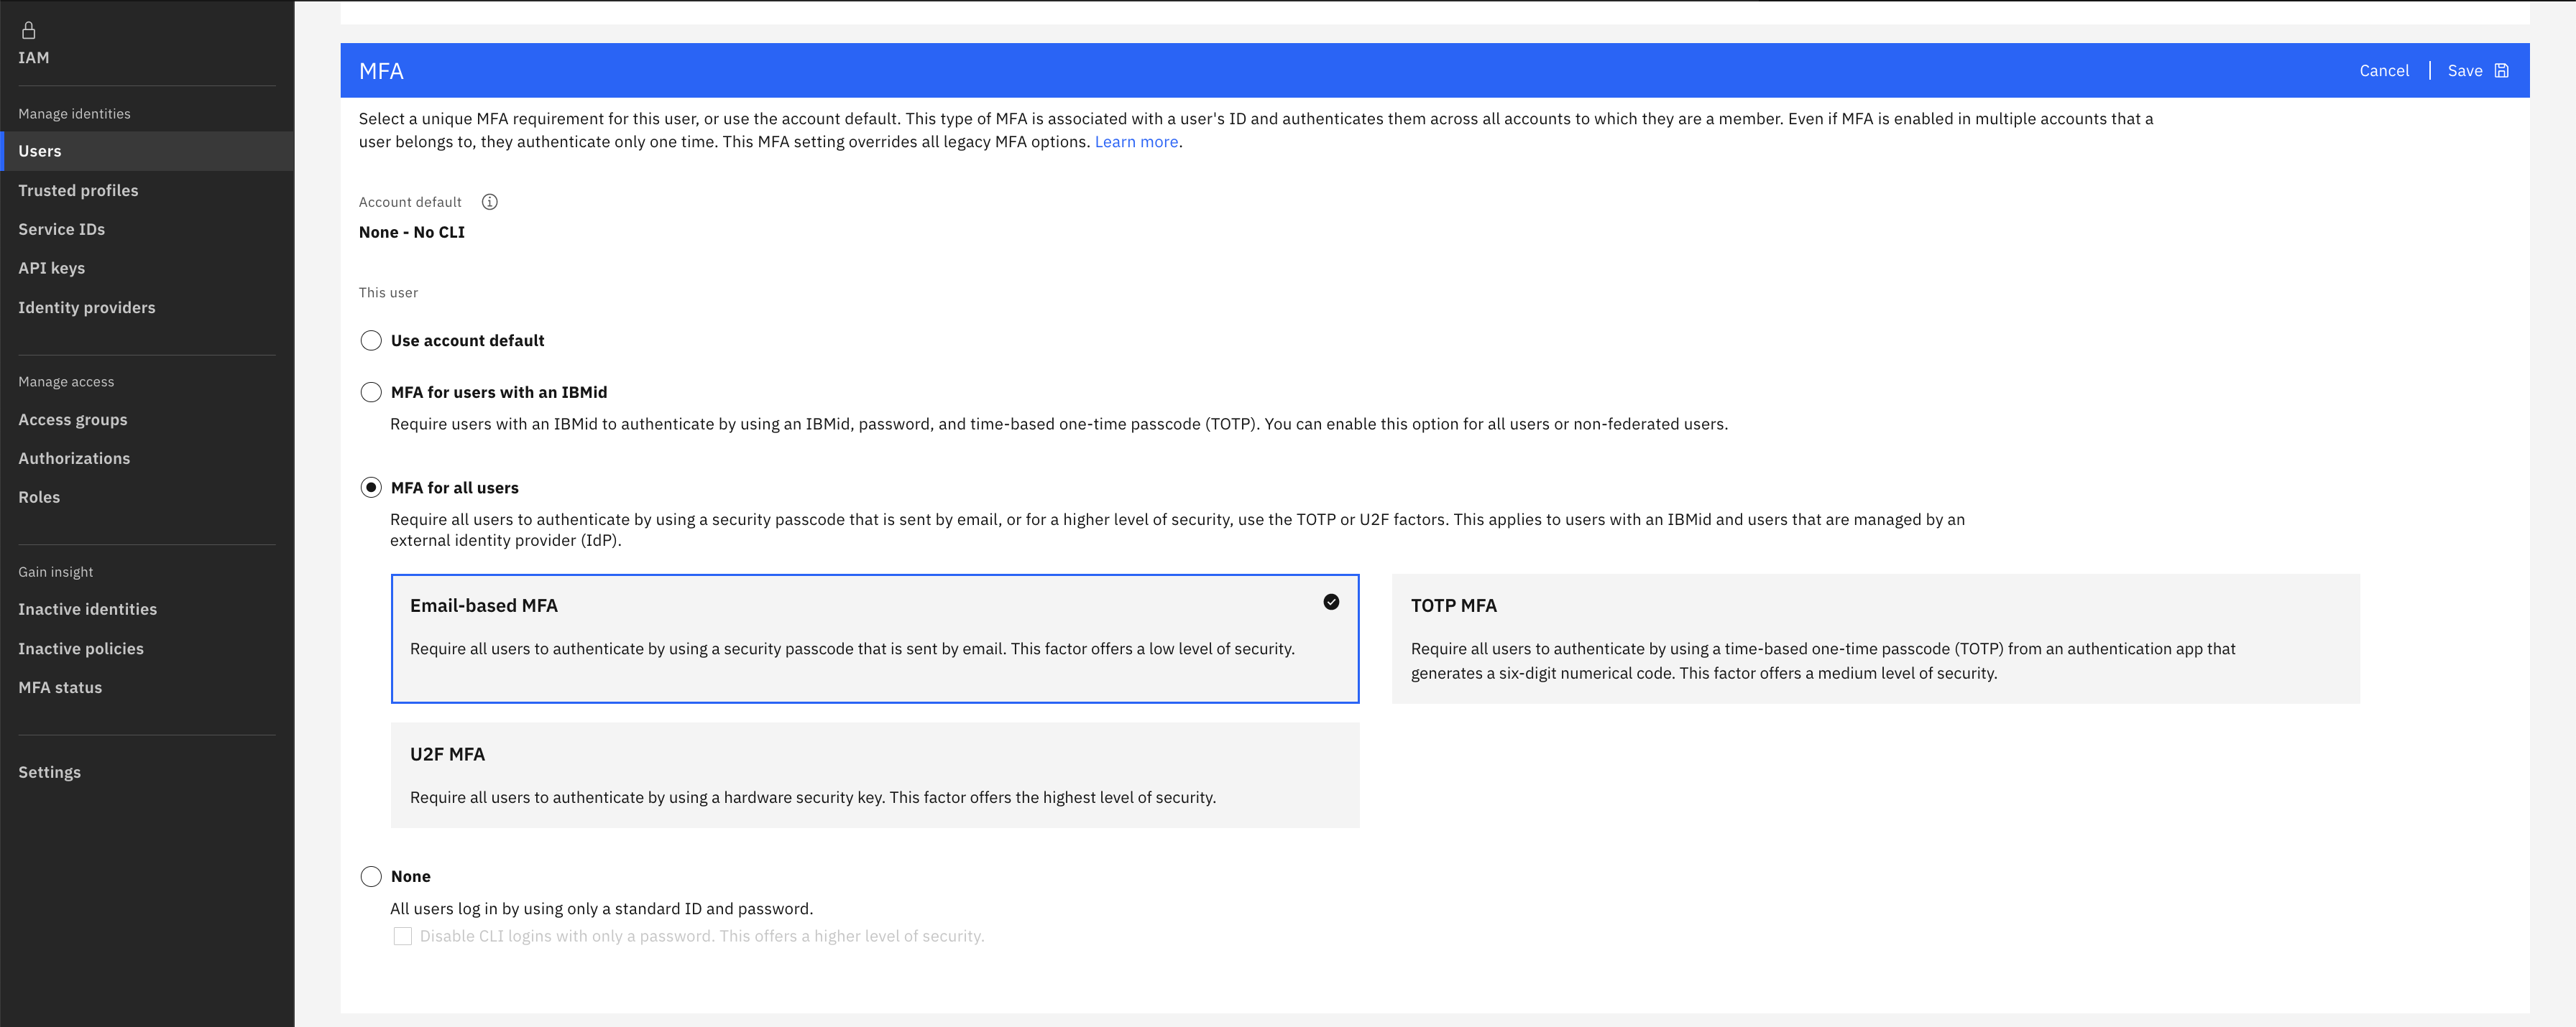Select the U2F MFA card
The height and width of the screenshot is (1027, 2576).
point(875,774)
